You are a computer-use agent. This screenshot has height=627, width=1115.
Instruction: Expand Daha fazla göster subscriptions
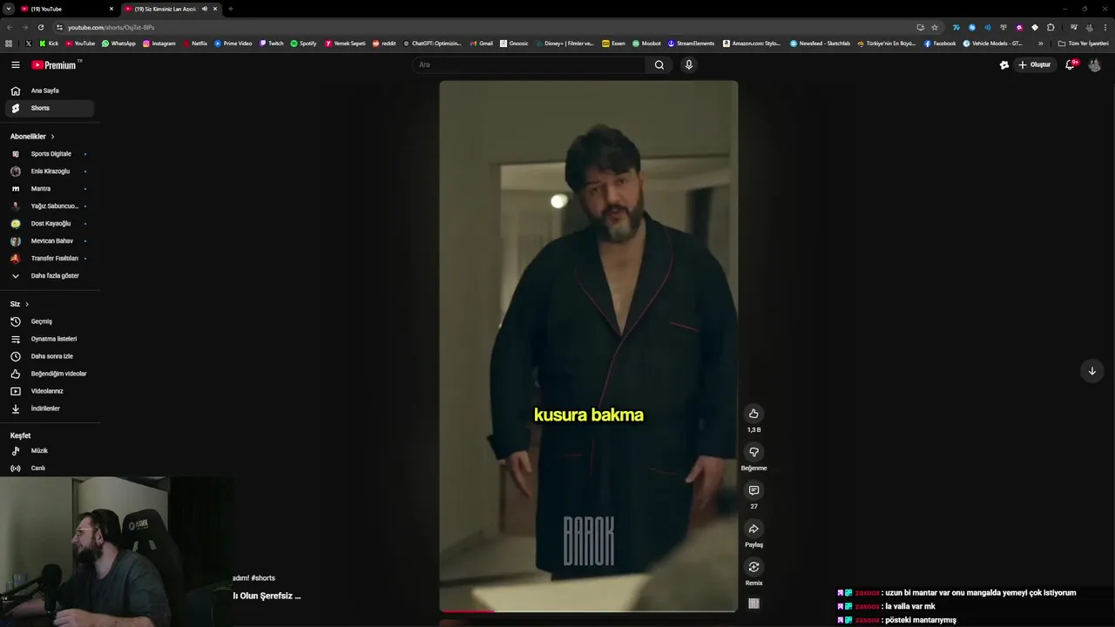[x=50, y=276]
